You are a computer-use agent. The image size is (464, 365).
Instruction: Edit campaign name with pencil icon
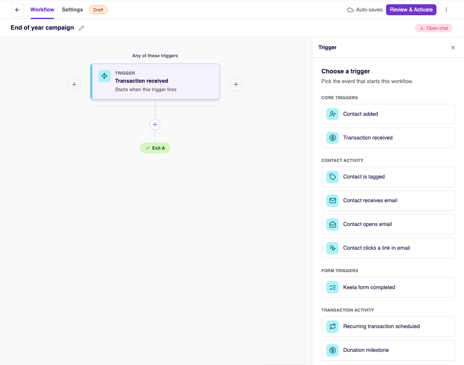(81, 28)
